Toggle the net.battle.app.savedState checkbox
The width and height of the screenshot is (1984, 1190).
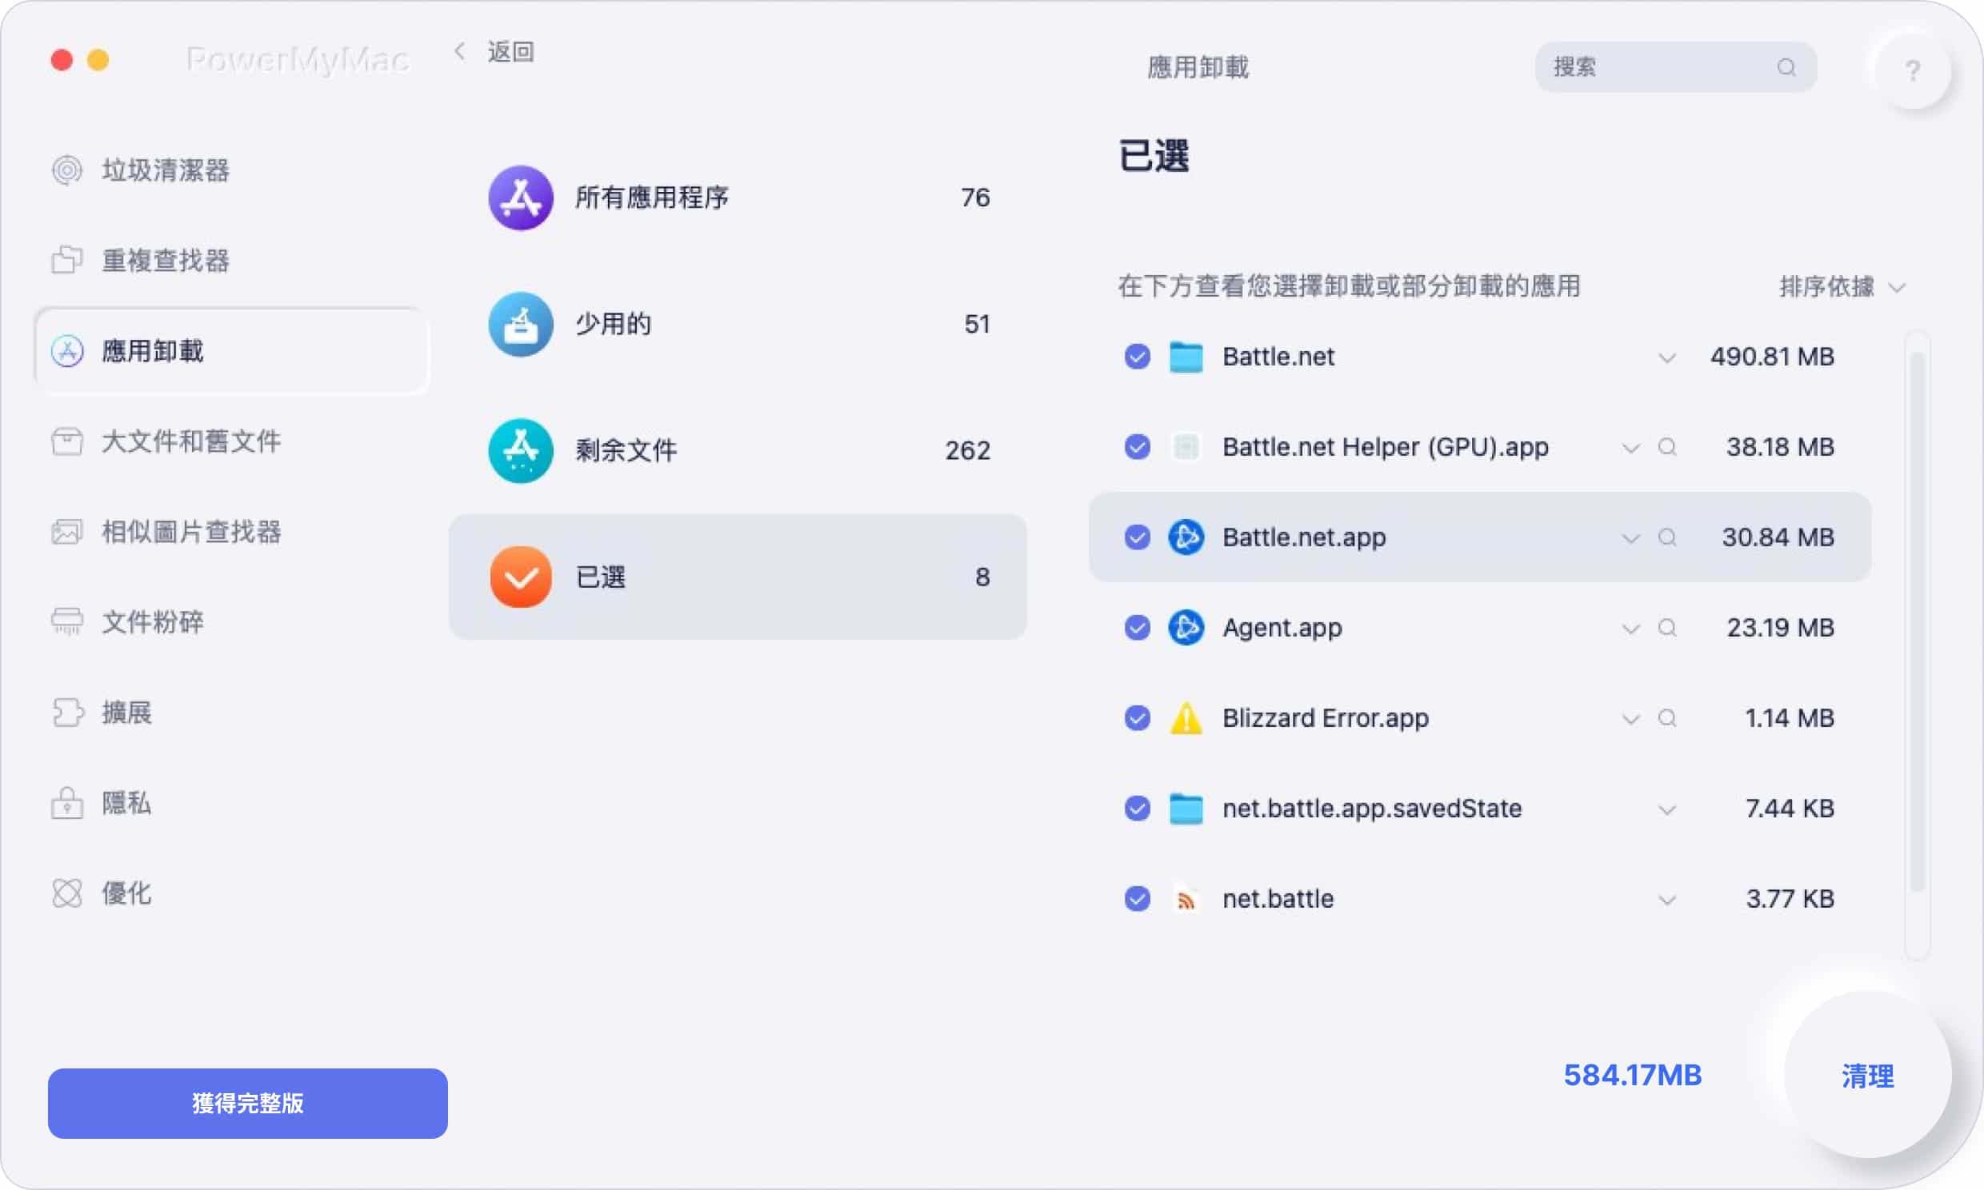click(x=1137, y=809)
